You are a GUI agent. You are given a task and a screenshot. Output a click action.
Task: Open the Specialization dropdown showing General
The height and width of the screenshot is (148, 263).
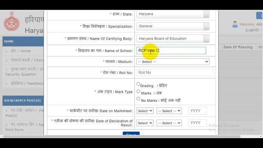pyautogui.click(x=173, y=26)
